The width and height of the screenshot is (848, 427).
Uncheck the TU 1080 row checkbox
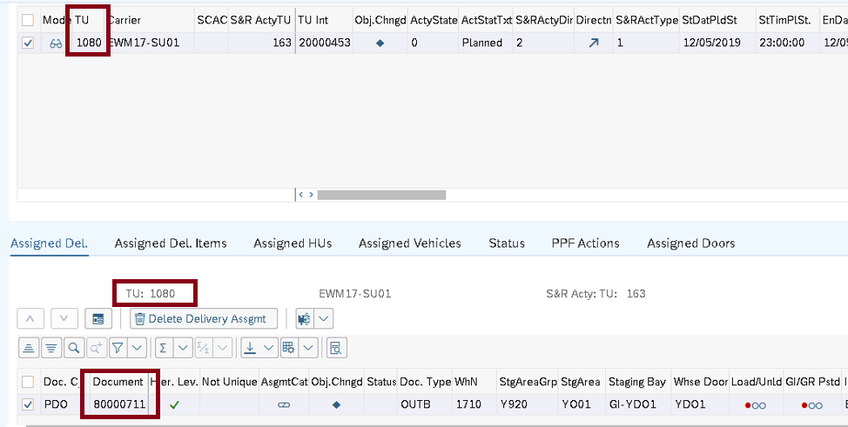coord(28,43)
